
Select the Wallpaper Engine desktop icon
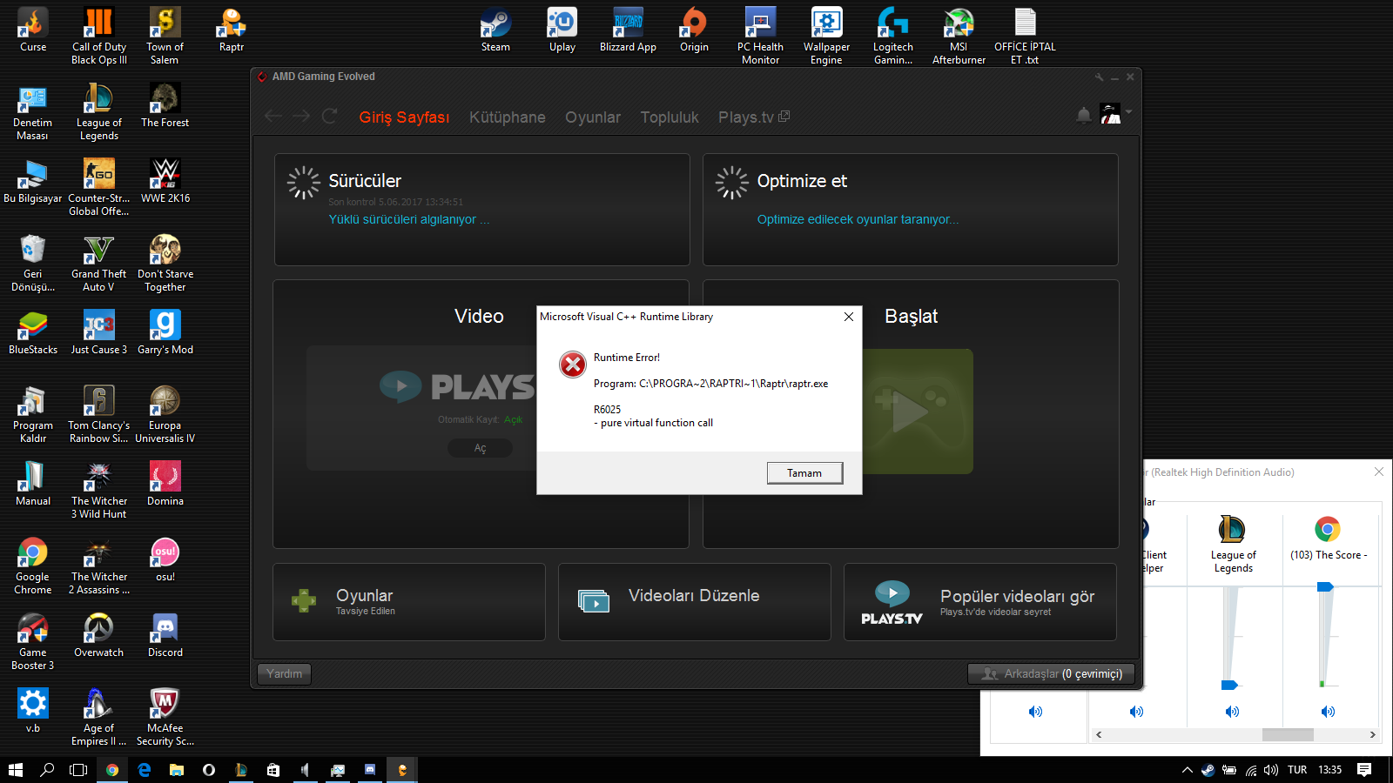(x=826, y=37)
